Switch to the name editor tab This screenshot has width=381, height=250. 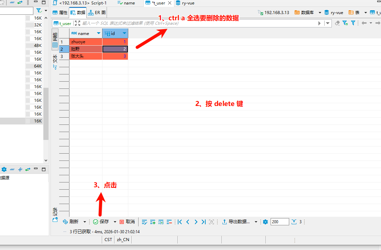[x=126, y=3]
